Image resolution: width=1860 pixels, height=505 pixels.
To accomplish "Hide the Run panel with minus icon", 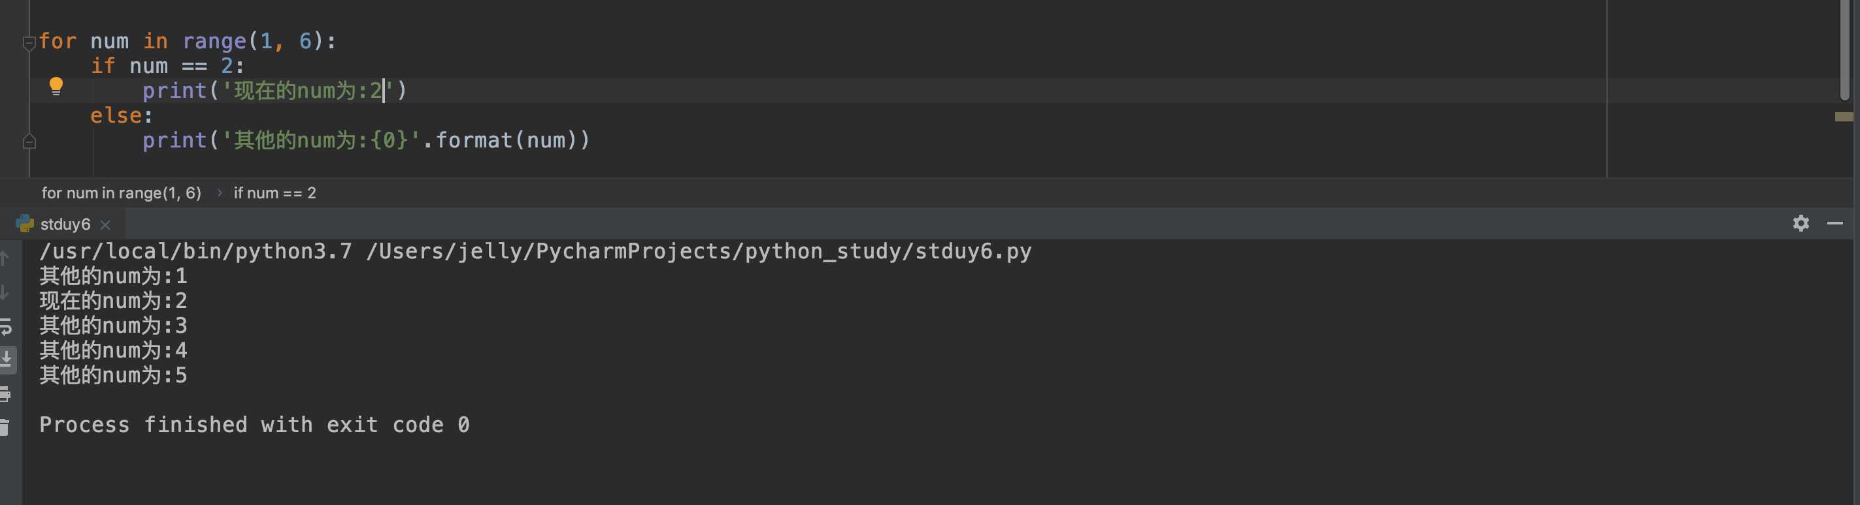I will [1835, 223].
